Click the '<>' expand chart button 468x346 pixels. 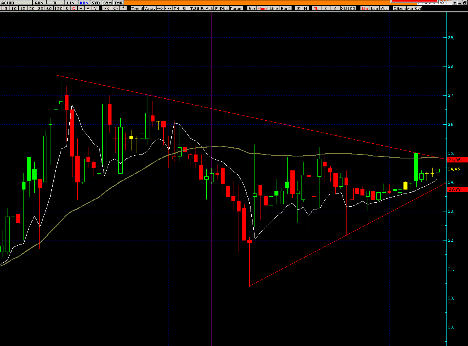click(115, 8)
